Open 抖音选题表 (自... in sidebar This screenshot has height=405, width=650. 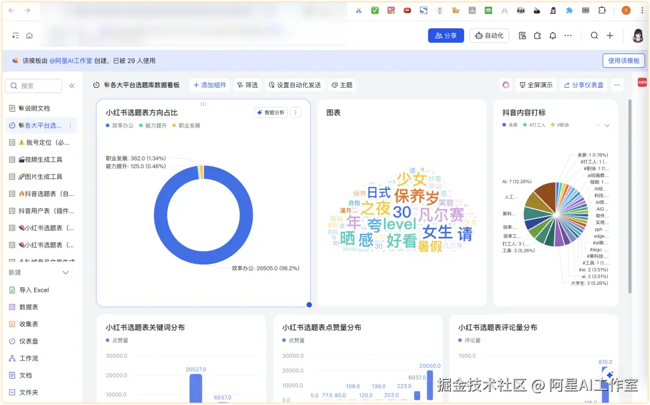pos(41,193)
